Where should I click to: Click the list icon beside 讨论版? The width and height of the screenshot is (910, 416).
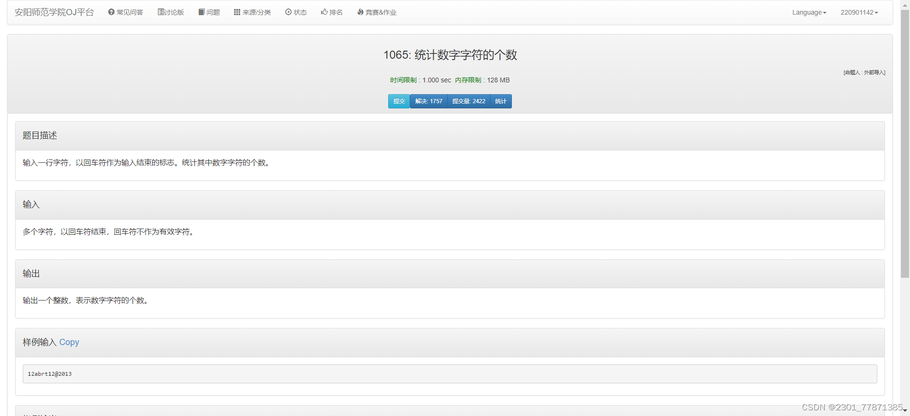(161, 12)
